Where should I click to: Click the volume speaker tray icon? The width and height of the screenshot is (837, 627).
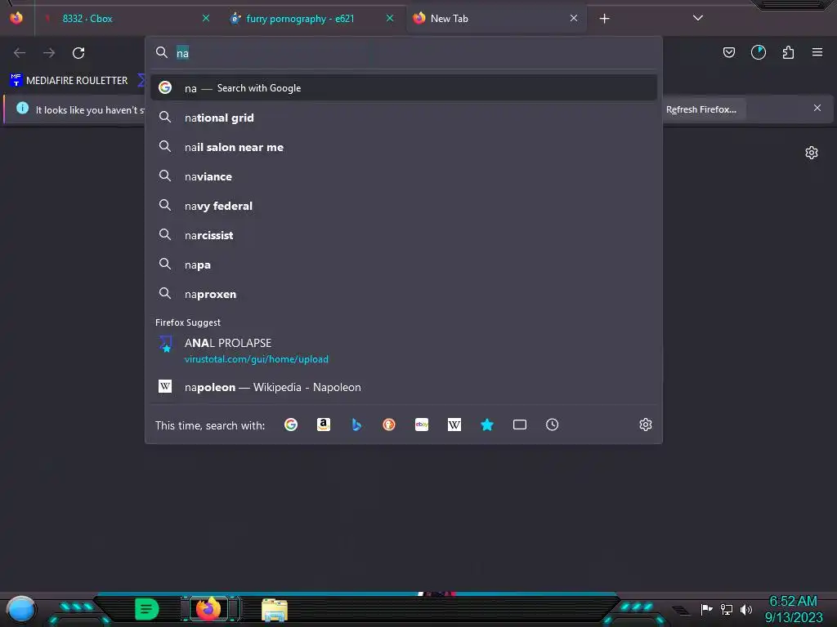tap(746, 609)
